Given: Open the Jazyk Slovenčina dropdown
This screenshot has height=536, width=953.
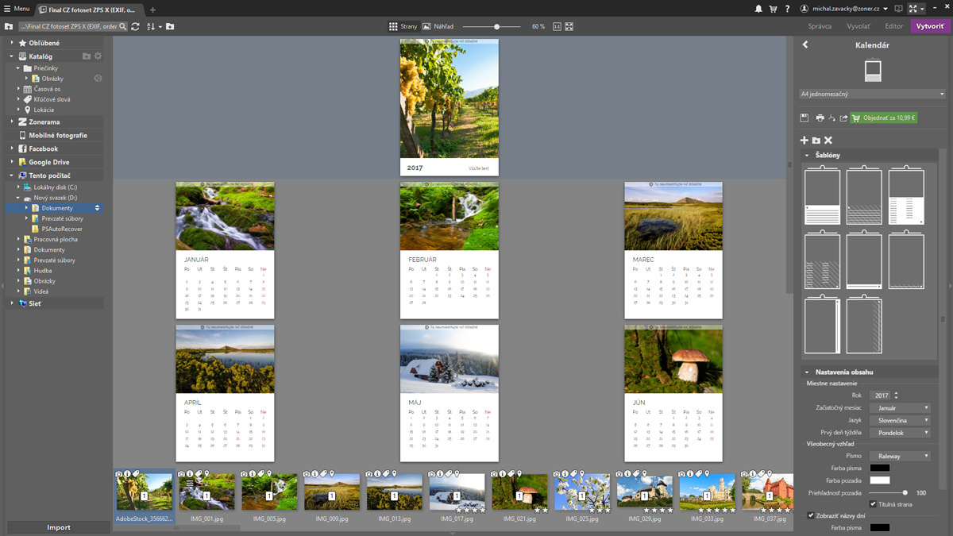Looking at the screenshot, I should [899, 420].
